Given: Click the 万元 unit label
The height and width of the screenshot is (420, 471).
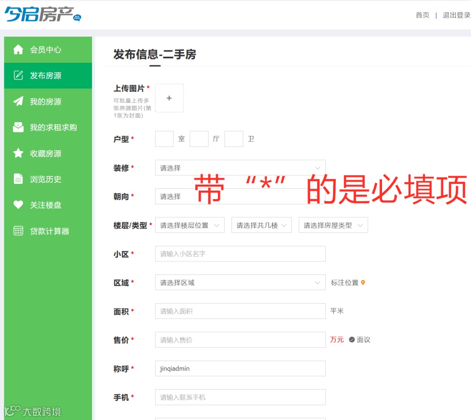Looking at the screenshot, I should tap(337, 339).
